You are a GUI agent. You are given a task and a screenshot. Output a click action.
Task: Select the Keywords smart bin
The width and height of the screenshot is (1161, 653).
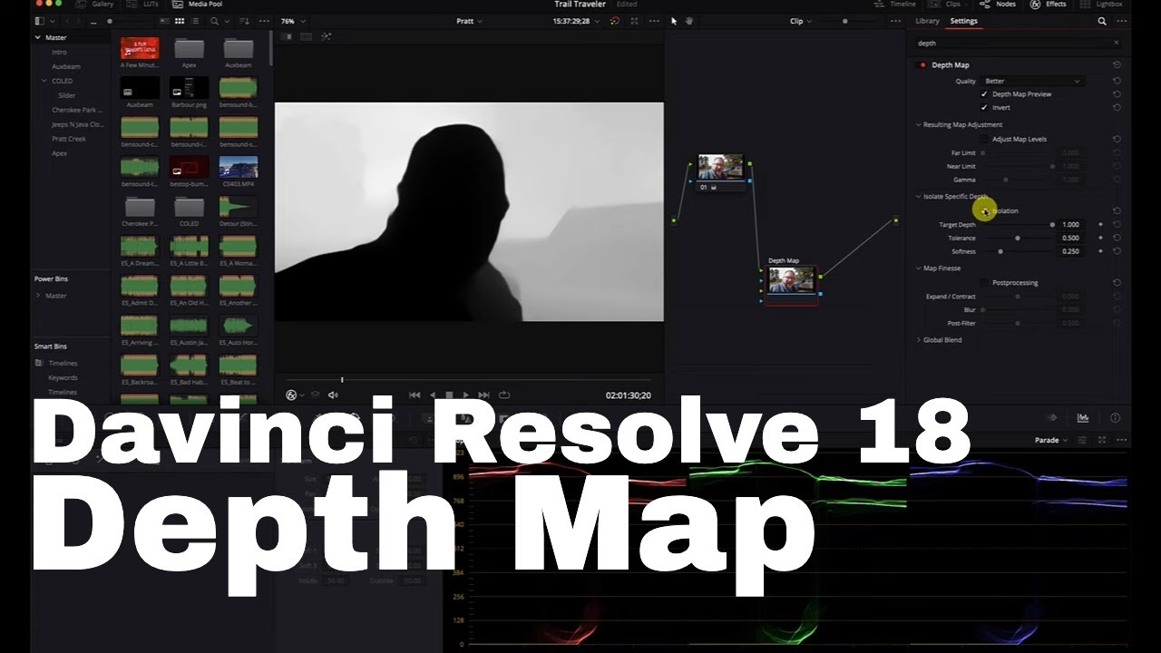pyautogui.click(x=63, y=377)
